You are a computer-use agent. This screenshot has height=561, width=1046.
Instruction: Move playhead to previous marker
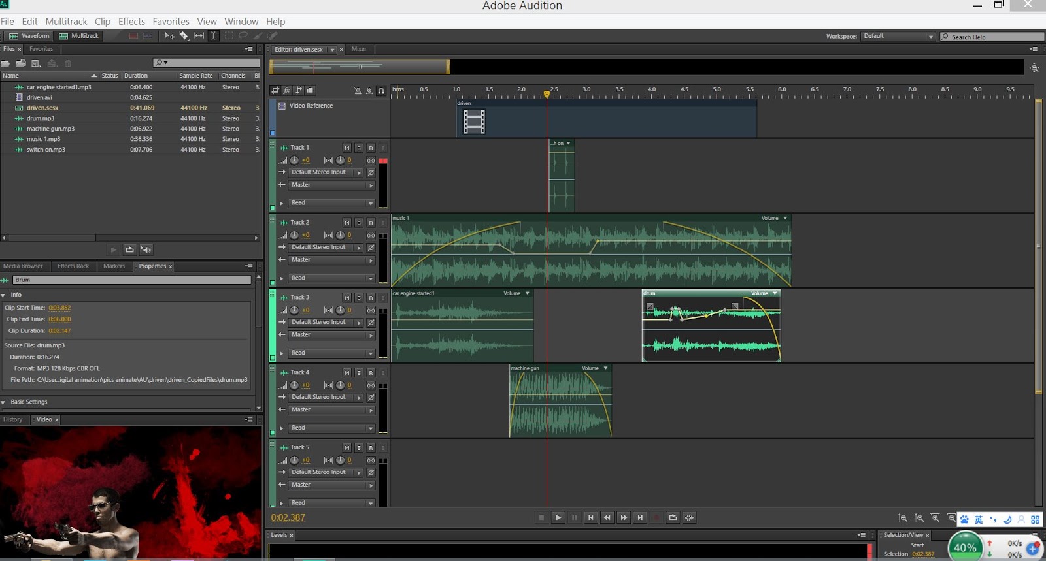tap(591, 517)
